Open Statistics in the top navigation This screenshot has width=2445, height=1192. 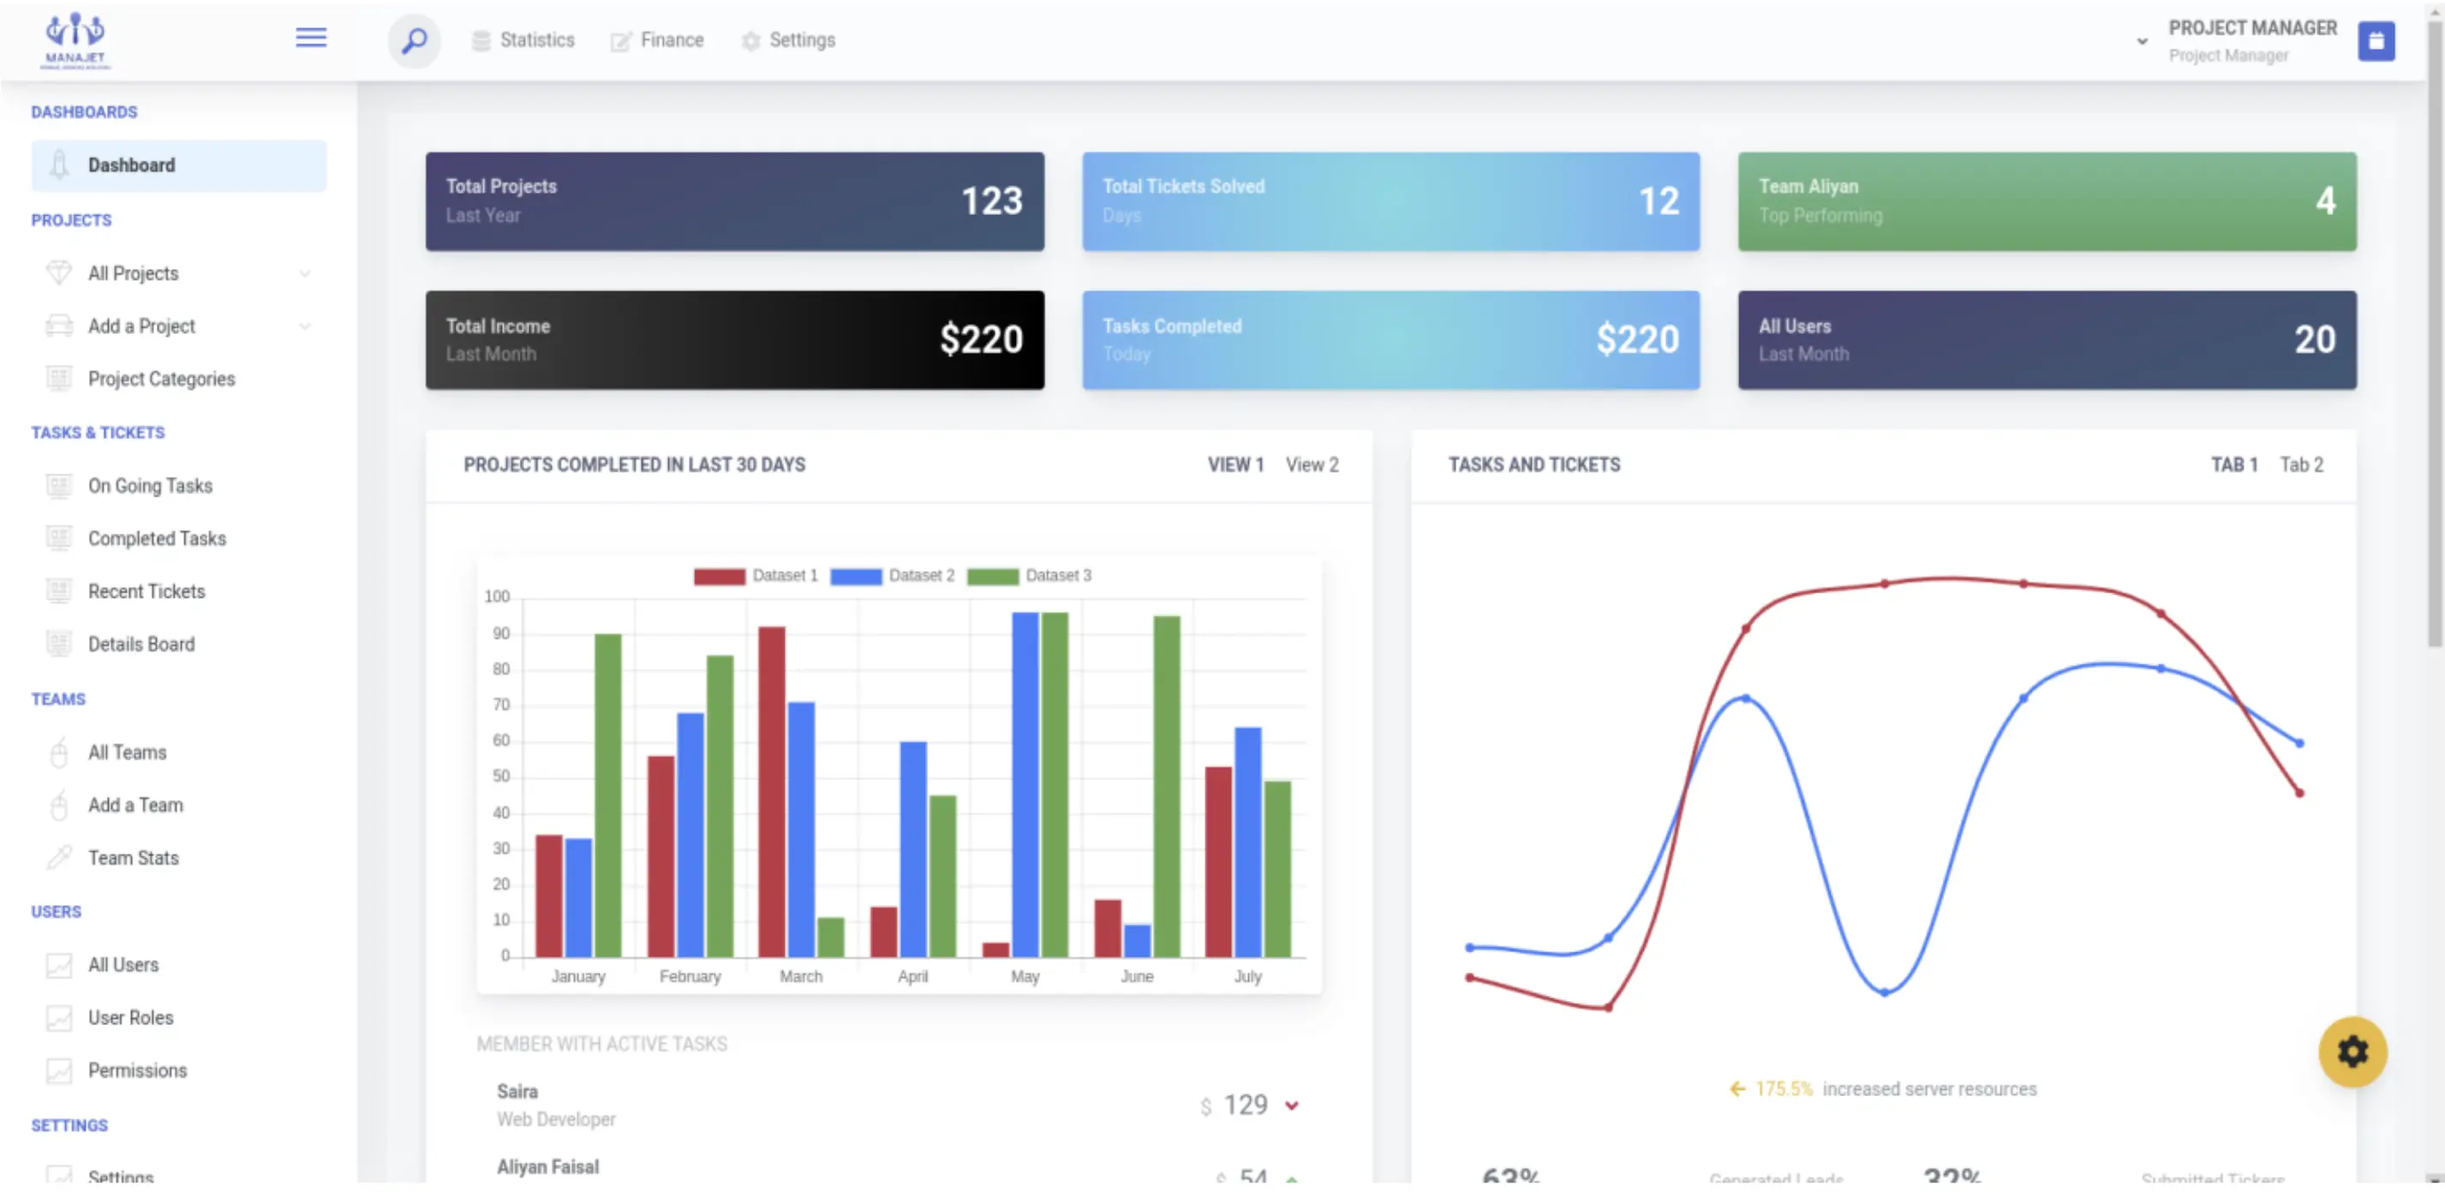click(x=523, y=41)
